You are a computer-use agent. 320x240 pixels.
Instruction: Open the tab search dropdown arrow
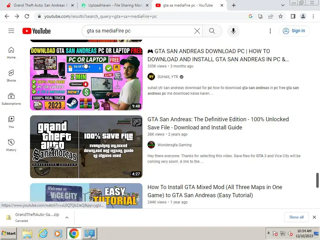point(282,5)
